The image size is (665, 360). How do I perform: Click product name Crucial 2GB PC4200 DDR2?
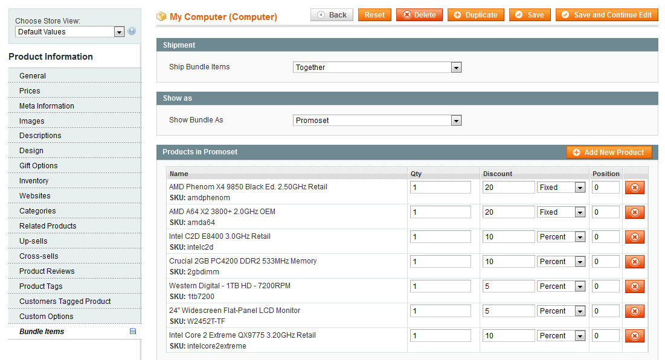point(243,261)
